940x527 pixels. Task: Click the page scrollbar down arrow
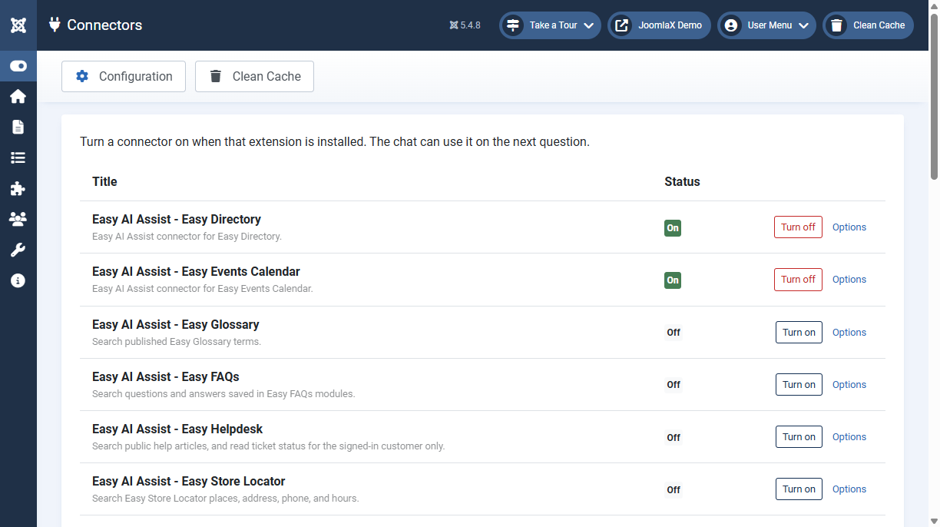[x=934, y=522]
